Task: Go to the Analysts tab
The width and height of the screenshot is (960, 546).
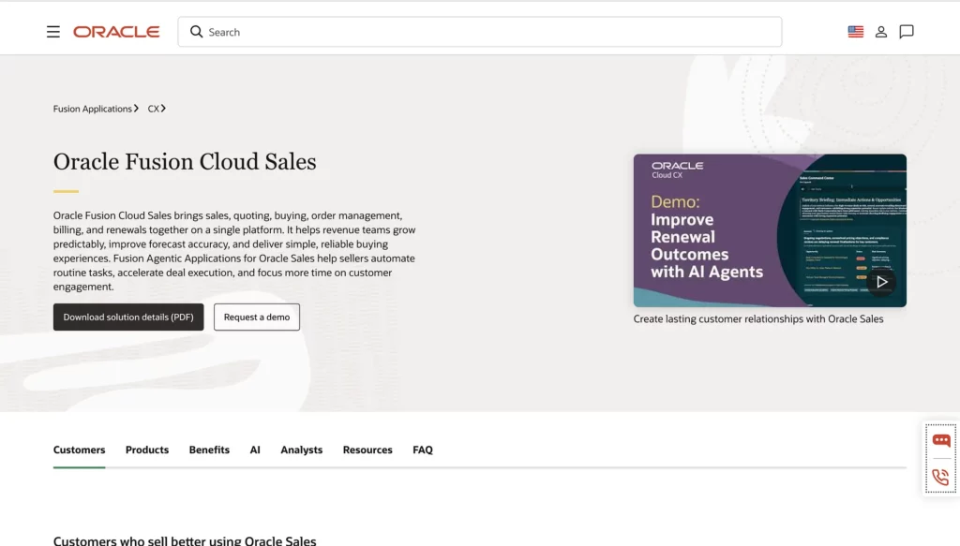Action: point(301,450)
